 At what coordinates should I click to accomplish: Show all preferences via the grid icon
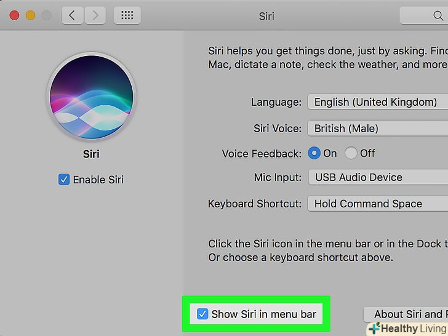tap(127, 15)
